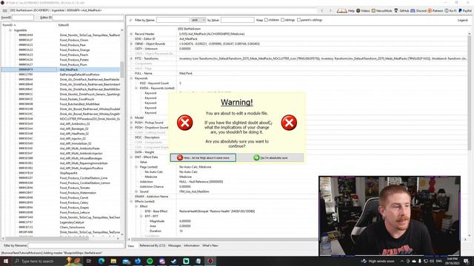
Task: Open the Patreon toolbar icon
Action: [x=430, y=10]
